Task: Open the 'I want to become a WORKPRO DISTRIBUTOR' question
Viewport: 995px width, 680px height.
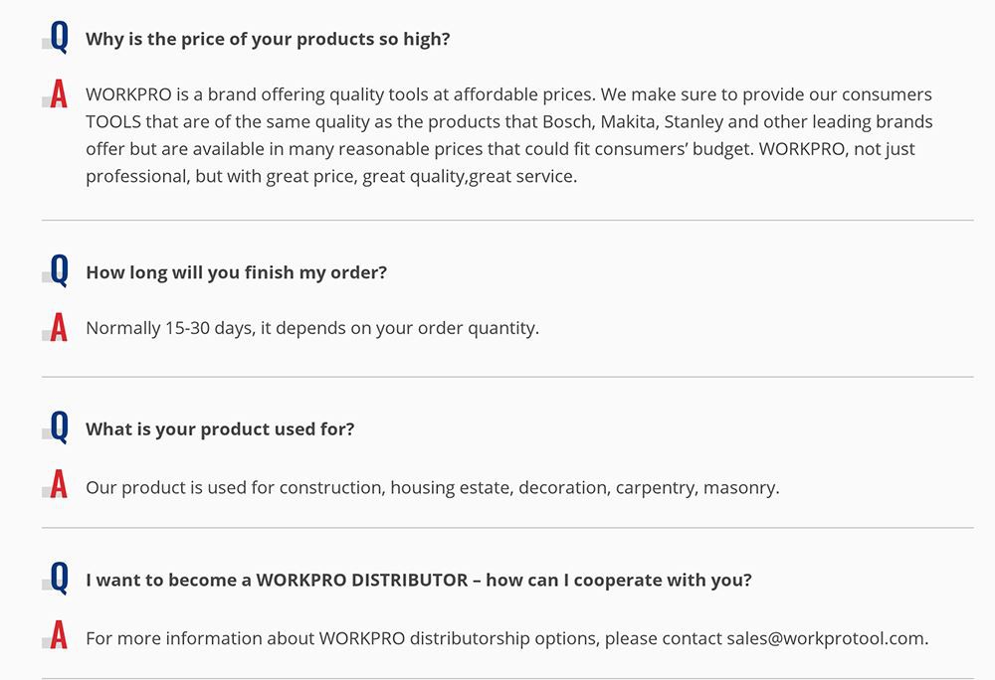Action: [418, 580]
